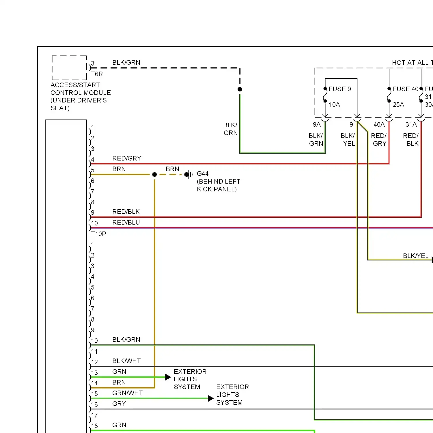
Task: Click the 25A fuse rating text
Action: (398, 104)
